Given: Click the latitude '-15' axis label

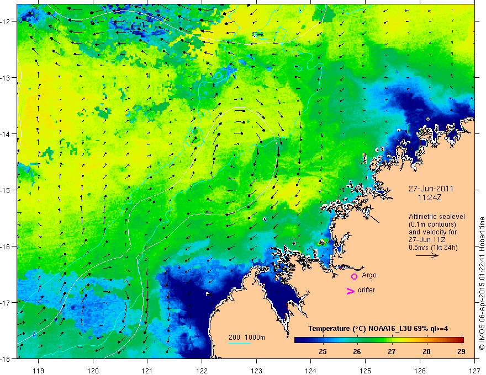Looking at the screenshot, I should (6, 190).
